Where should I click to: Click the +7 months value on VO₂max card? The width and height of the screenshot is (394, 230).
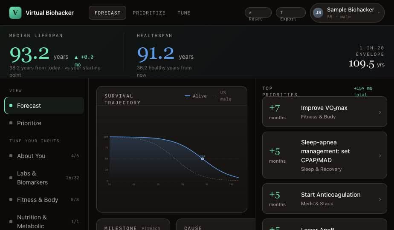point(277,112)
